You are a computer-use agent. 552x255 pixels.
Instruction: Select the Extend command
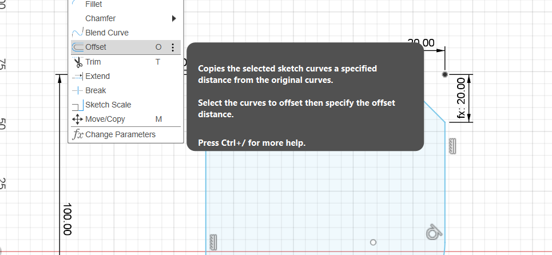[126, 76]
